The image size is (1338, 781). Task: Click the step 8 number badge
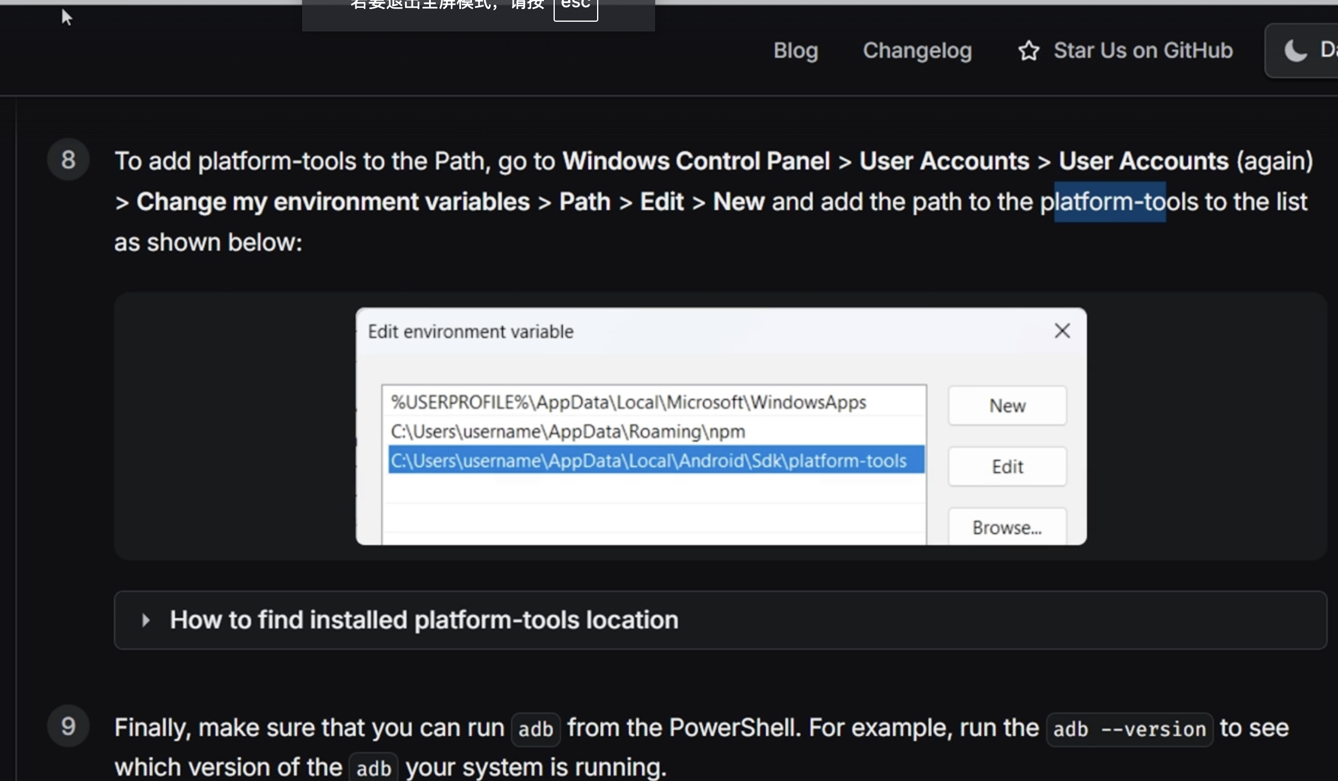click(x=68, y=160)
